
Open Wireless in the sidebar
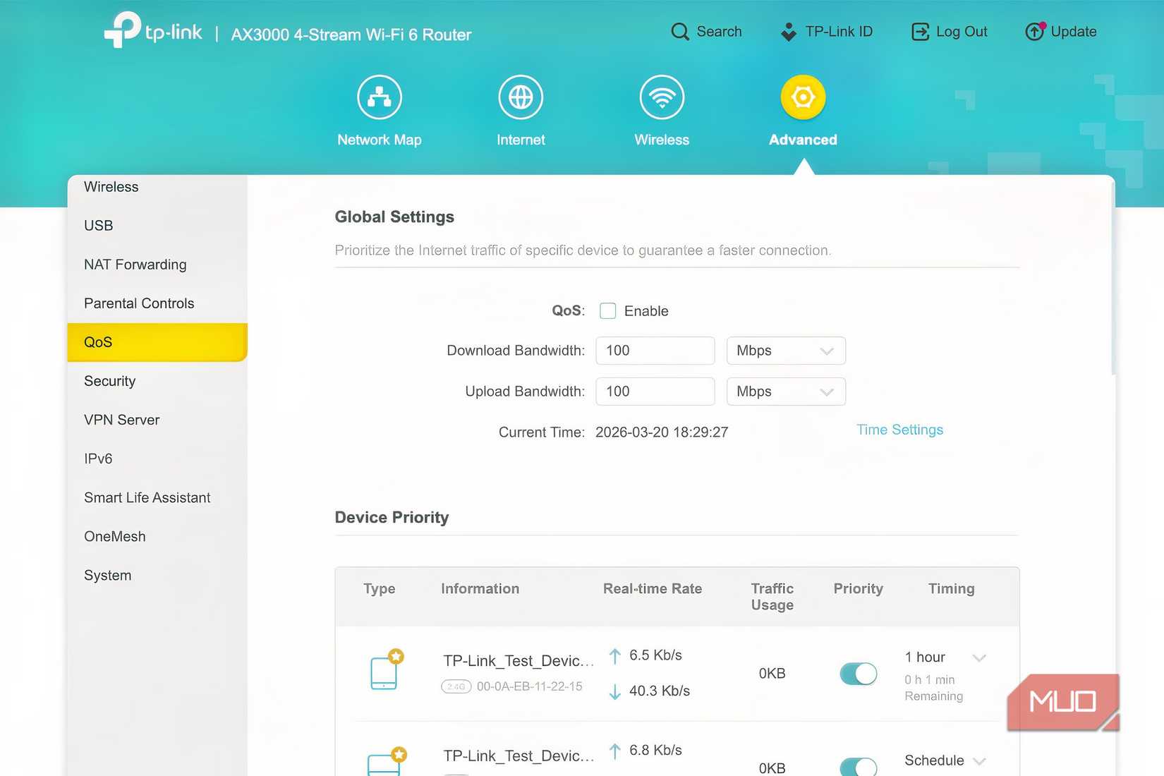pyautogui.click(x=157, y=187)
